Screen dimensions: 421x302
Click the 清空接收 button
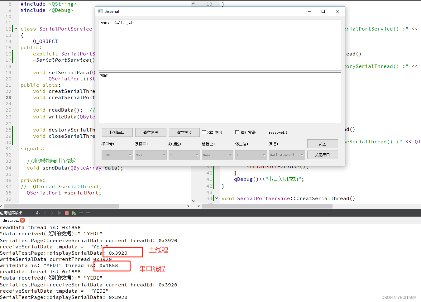184,132
